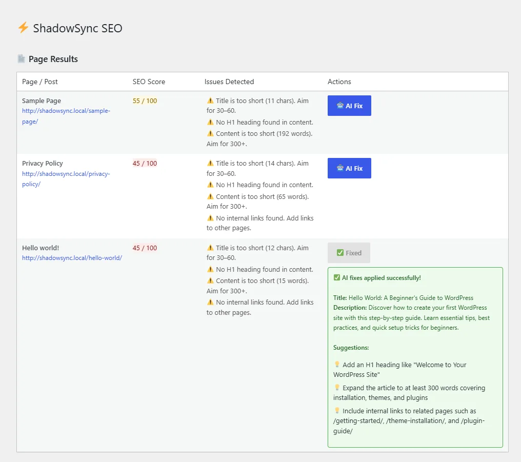The width and height of the screenshot is (521, 462).
Task: Click the ShadowSync SEO lightning bolt icon
Action: pos(23,28)
